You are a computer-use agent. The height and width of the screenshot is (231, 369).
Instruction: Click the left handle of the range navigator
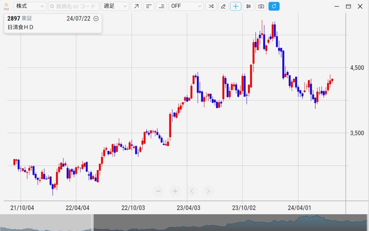point(93,222)
